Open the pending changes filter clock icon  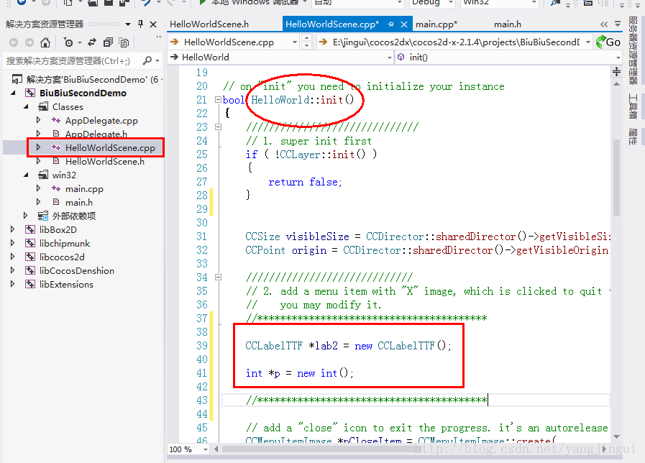(68, 42)
